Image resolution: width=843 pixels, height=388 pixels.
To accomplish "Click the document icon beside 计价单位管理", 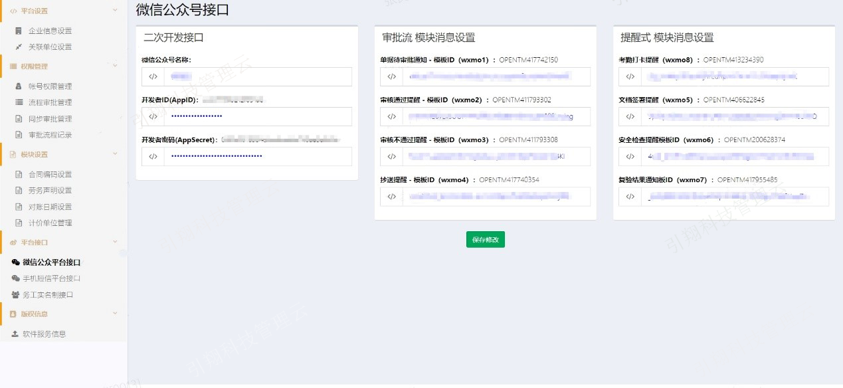I will (x=19, y=223).
